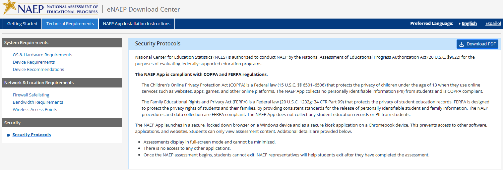Show Bandwidth Requirements
This screenshot has height=170, width=503.
(38, 102)
